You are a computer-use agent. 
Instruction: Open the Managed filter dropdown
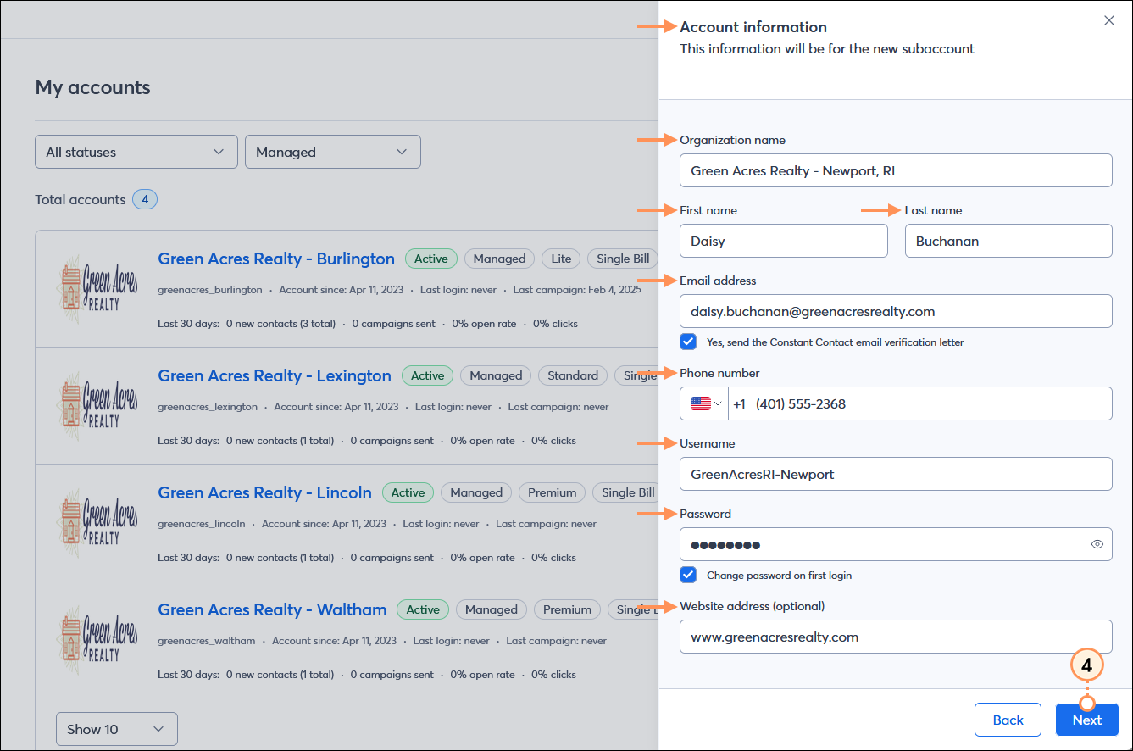[332, 152]
